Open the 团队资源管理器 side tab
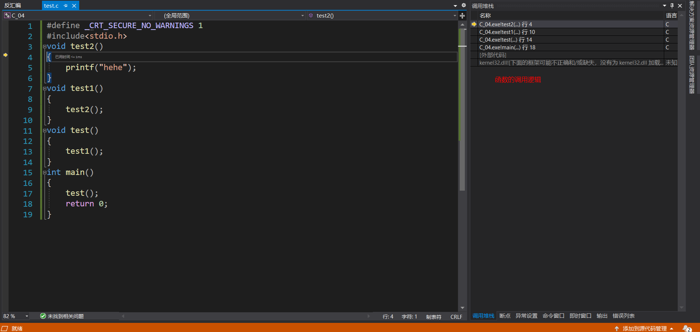The image size is (700, 332). [x=692, y=75]
